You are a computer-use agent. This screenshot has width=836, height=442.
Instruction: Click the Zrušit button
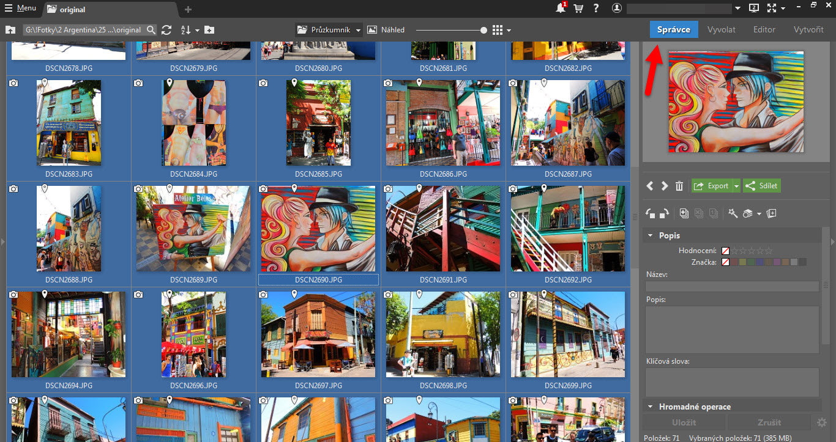point(769,422)
